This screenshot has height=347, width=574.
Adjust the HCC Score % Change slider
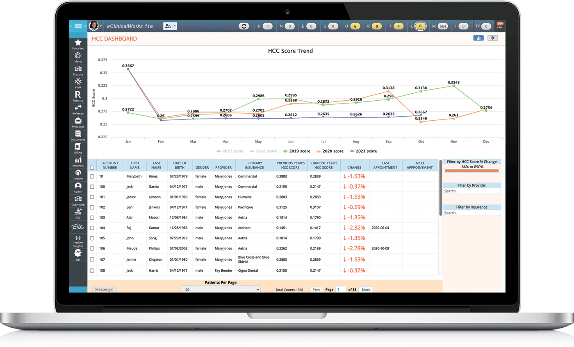click(471, 171)
